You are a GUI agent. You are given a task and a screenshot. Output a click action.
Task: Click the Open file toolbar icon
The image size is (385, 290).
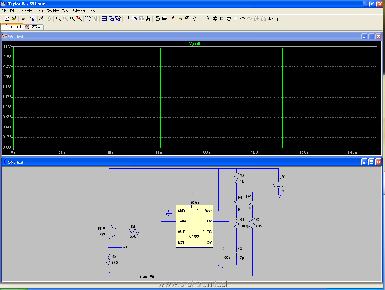pos(14,18)
